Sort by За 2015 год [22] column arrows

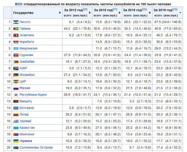click(150, 13)
